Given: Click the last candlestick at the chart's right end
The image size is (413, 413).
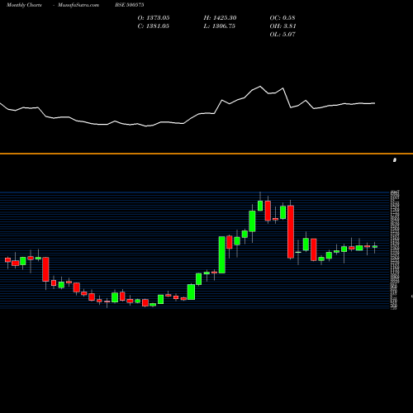Looking at the screenshot, I should pos(375,247).
